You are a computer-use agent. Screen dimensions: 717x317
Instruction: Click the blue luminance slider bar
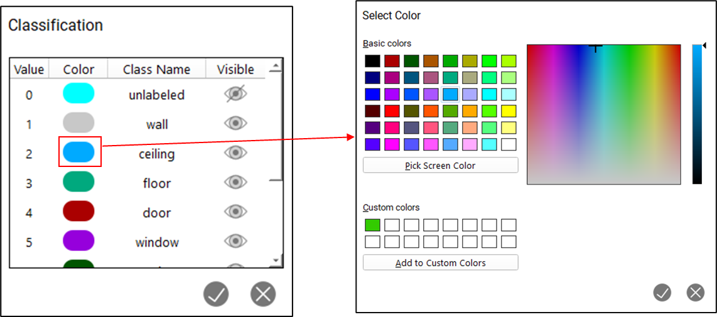click(x=697, y=114)
